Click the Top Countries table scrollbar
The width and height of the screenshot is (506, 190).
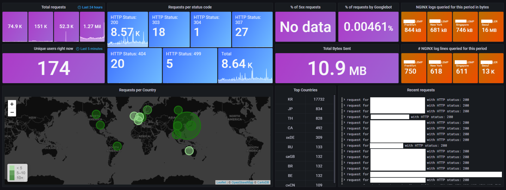tap(334, 139)
